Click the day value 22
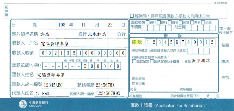Viewport: 234px width, 111px height. [x=110, y=25]
